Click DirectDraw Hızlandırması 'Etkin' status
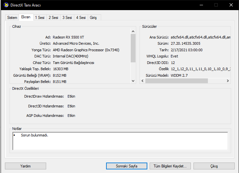239x173 pixels. [71, 96]
